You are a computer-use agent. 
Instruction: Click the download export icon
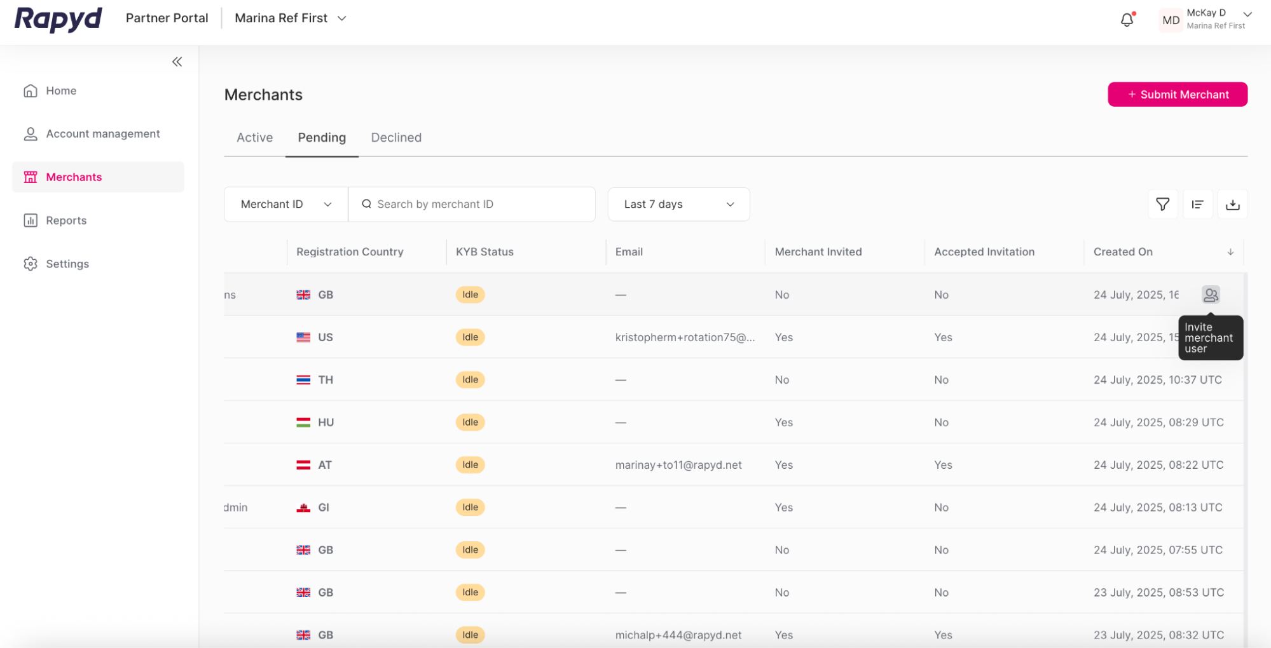click(x=1232, y=204)
